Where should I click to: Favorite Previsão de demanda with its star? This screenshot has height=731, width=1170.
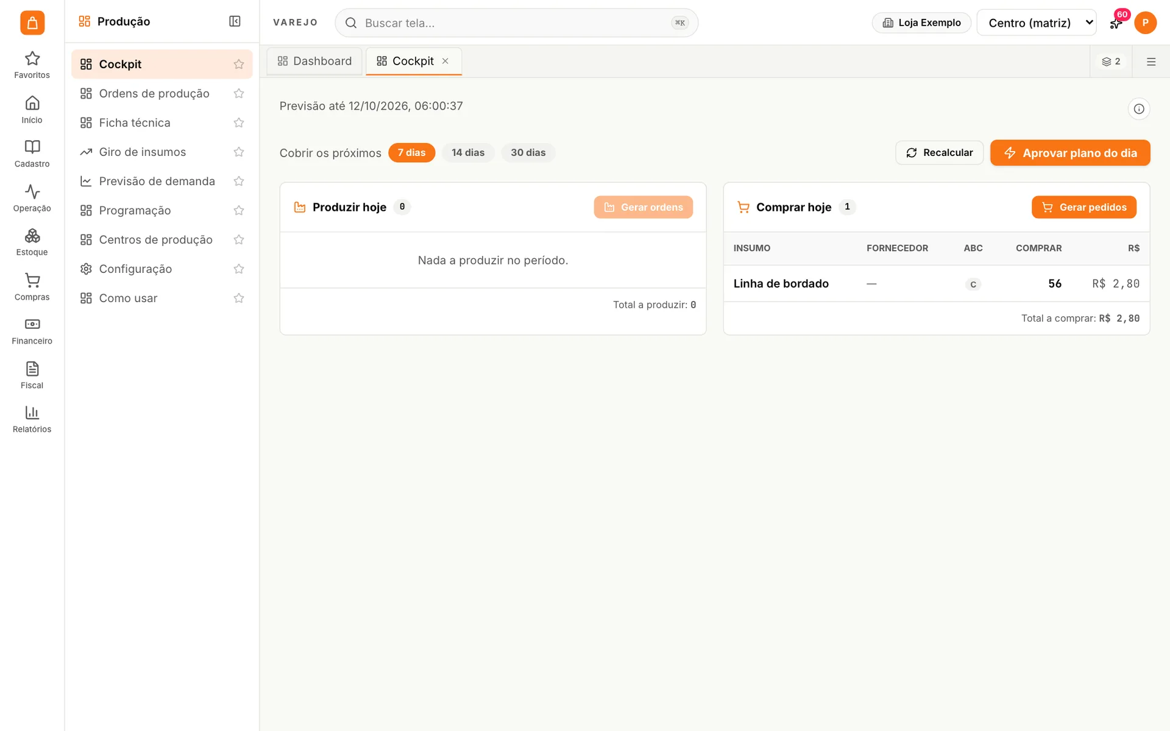239,181
